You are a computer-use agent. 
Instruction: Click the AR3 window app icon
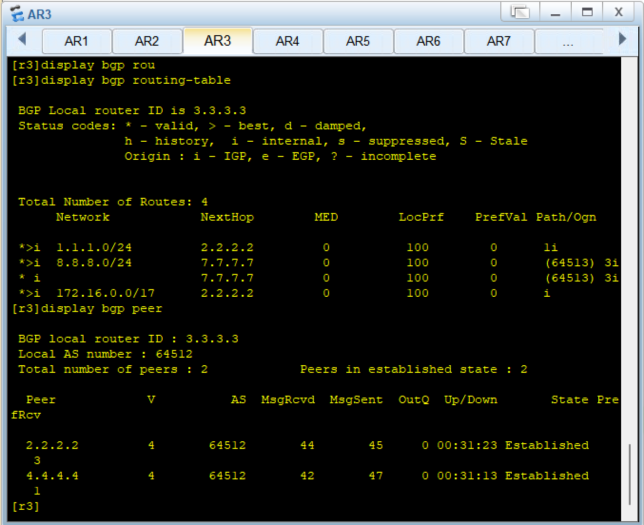point(17,14)
